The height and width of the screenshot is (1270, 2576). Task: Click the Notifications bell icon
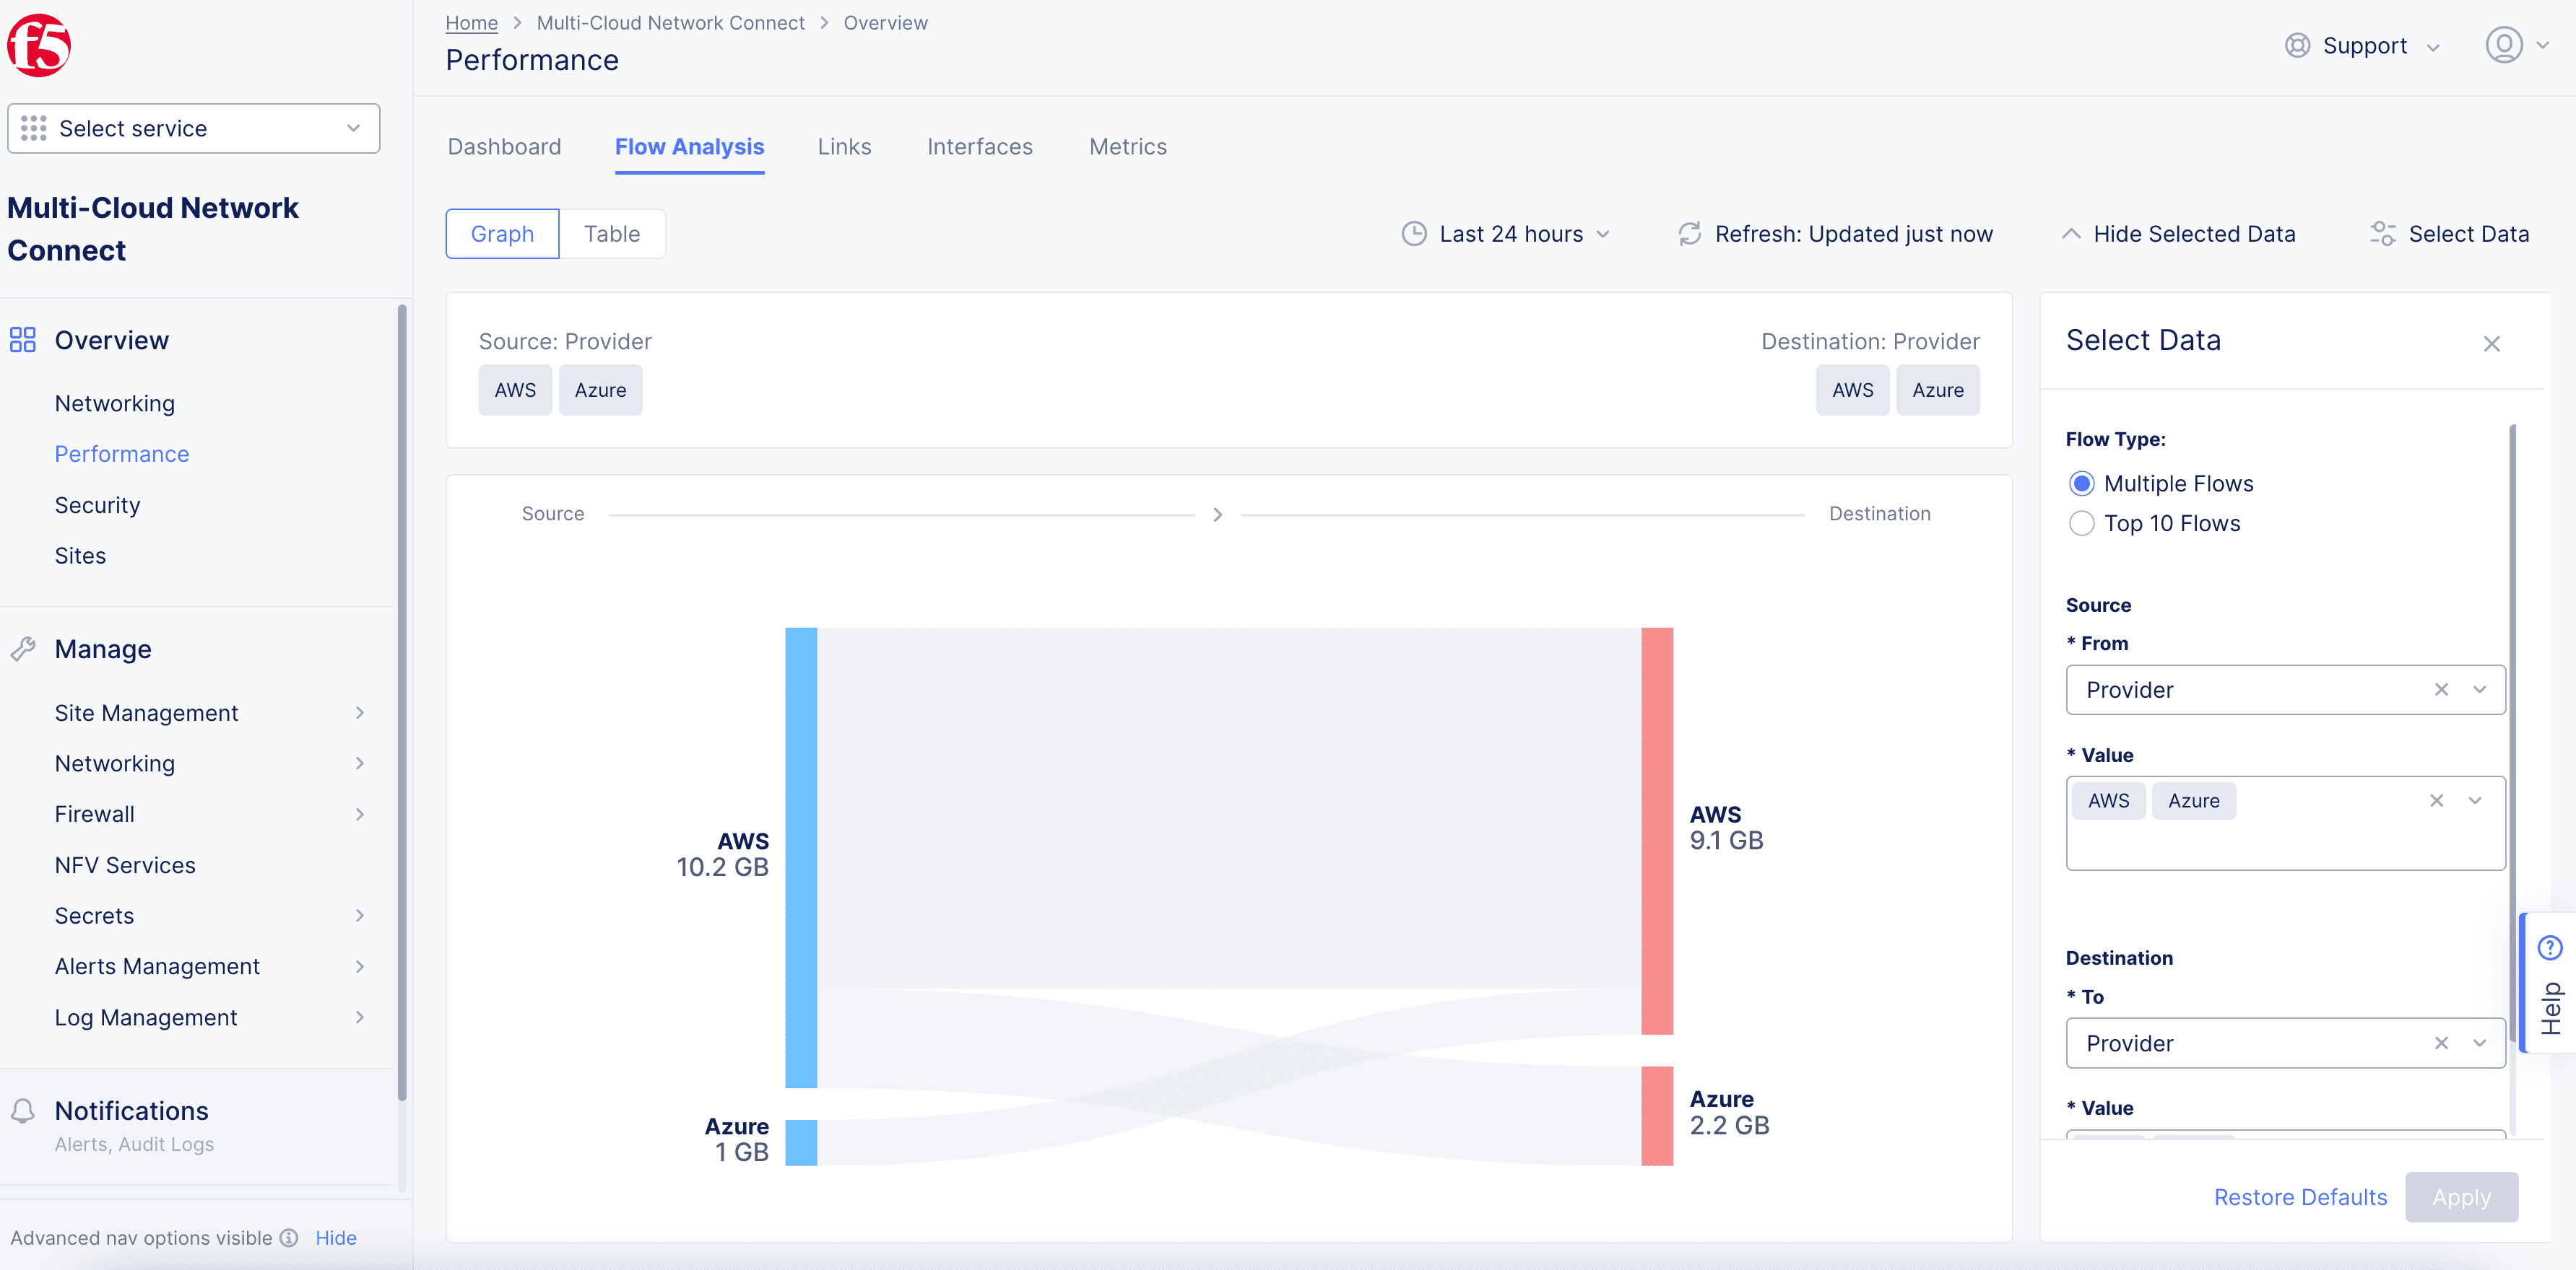tap(23, 1111)
